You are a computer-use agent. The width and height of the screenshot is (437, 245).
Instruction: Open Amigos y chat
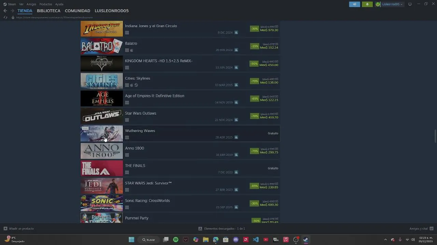point(421,229)
